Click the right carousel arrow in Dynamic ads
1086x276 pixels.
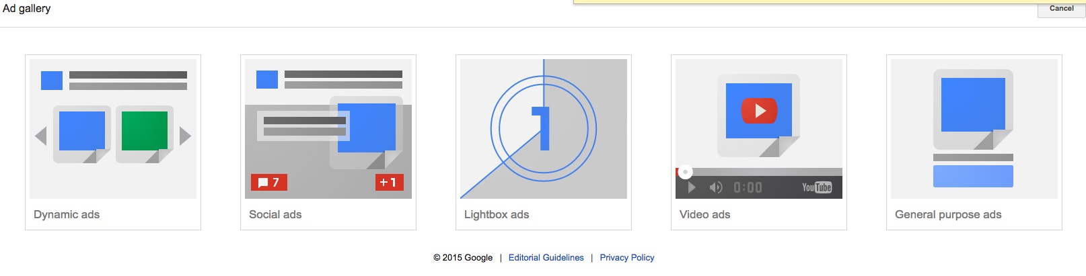pos(185,136)
